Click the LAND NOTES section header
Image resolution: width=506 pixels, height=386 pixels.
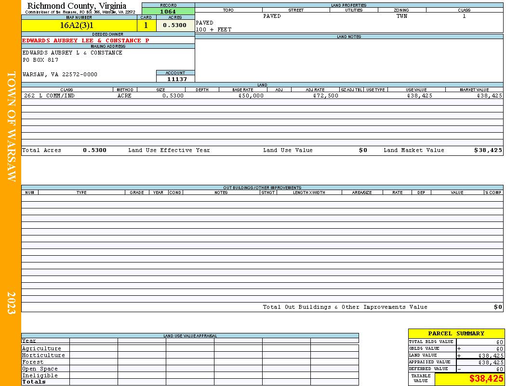pyautogui.click(x=349, y=37)
